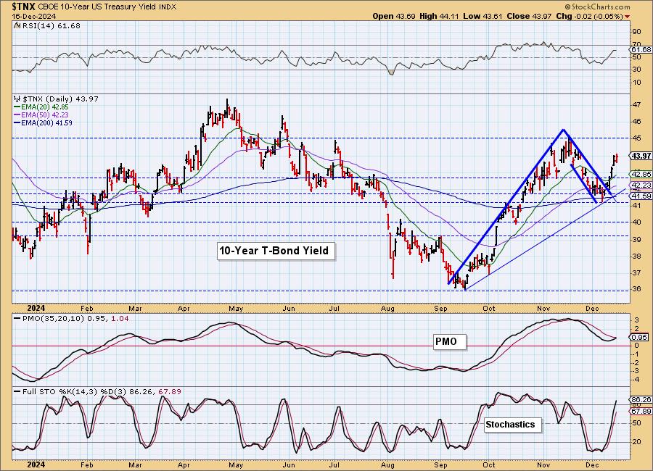This screenshot has height=471, width=653.
Task: Click the 61.68 value tag on RSI axis
Action: pyautogui.click(x=641, y=49)
